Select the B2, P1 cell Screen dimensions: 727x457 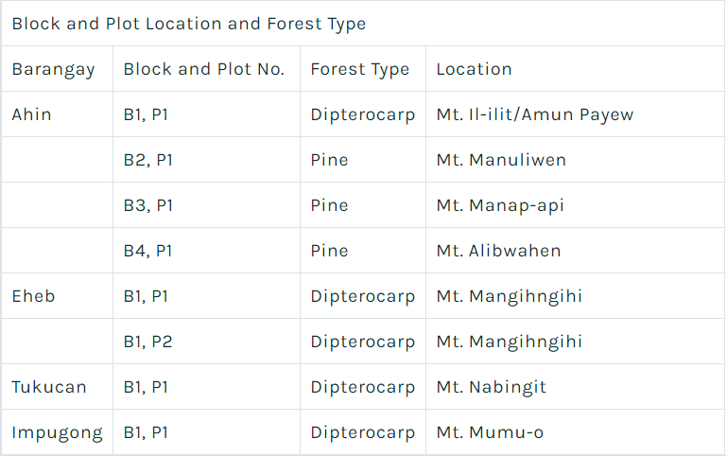click(x=147, y=160)
